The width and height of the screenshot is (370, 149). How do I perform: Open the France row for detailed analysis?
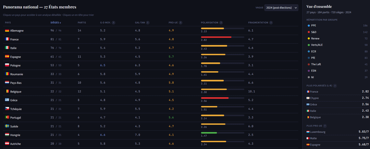click(x=14, y=40)
